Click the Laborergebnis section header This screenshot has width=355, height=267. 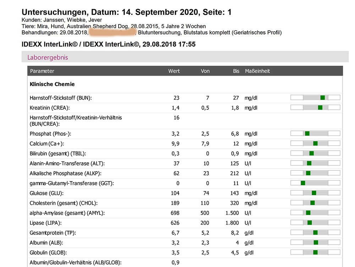pyautogui.click(x=48, y=57)
